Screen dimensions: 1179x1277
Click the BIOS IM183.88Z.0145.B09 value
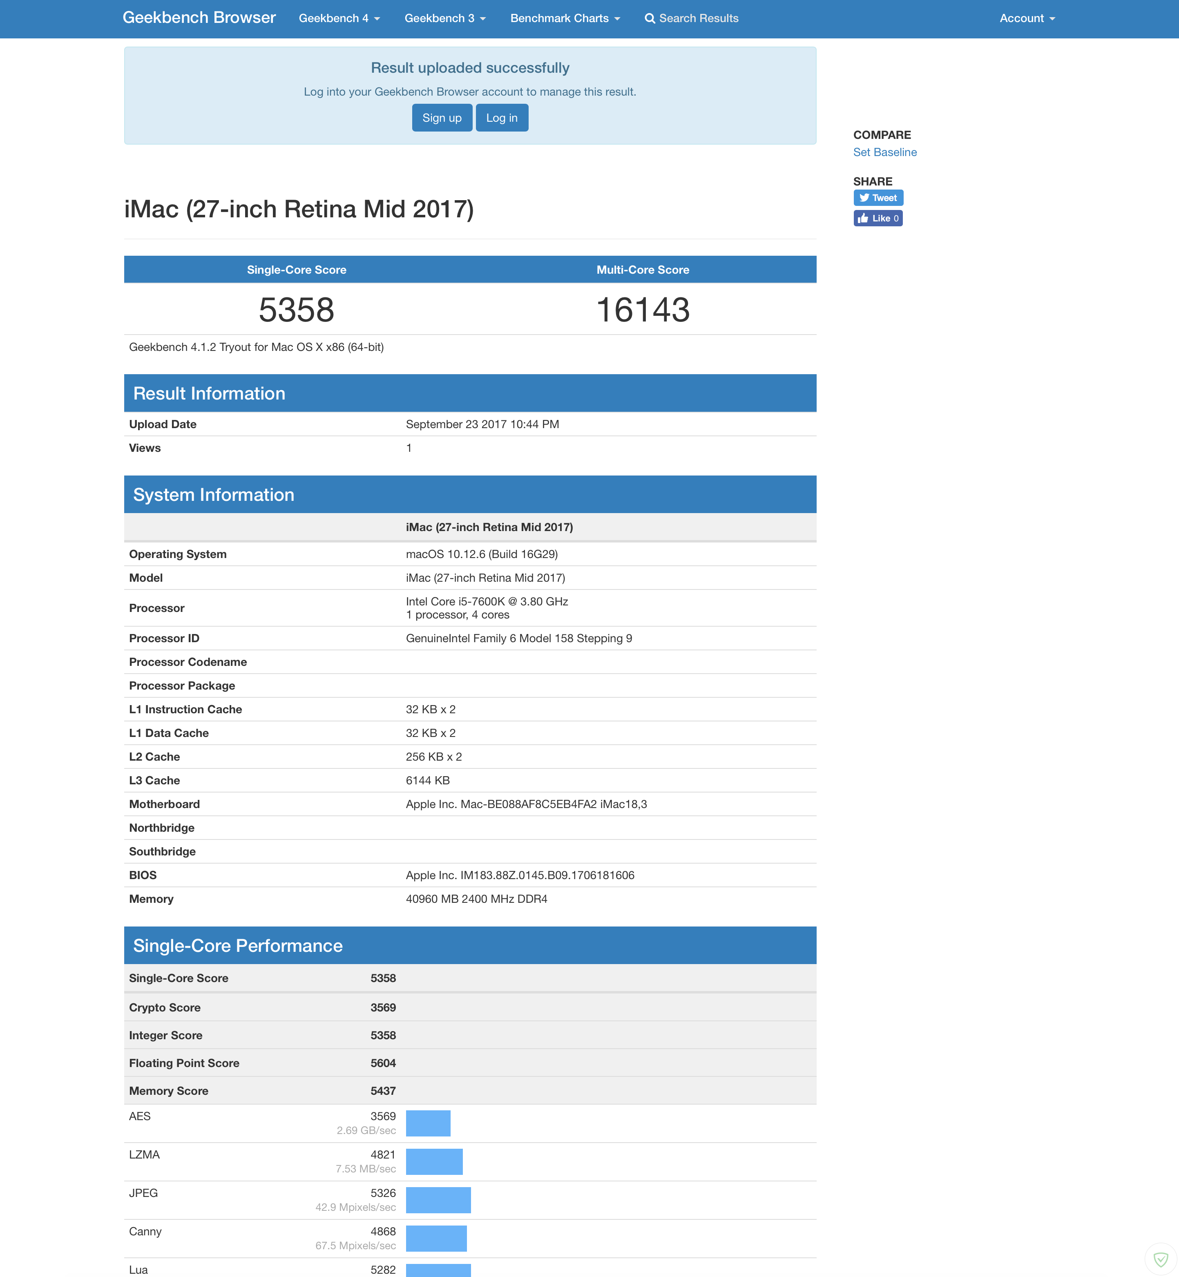pyautogui.click(x=520, y=875)
